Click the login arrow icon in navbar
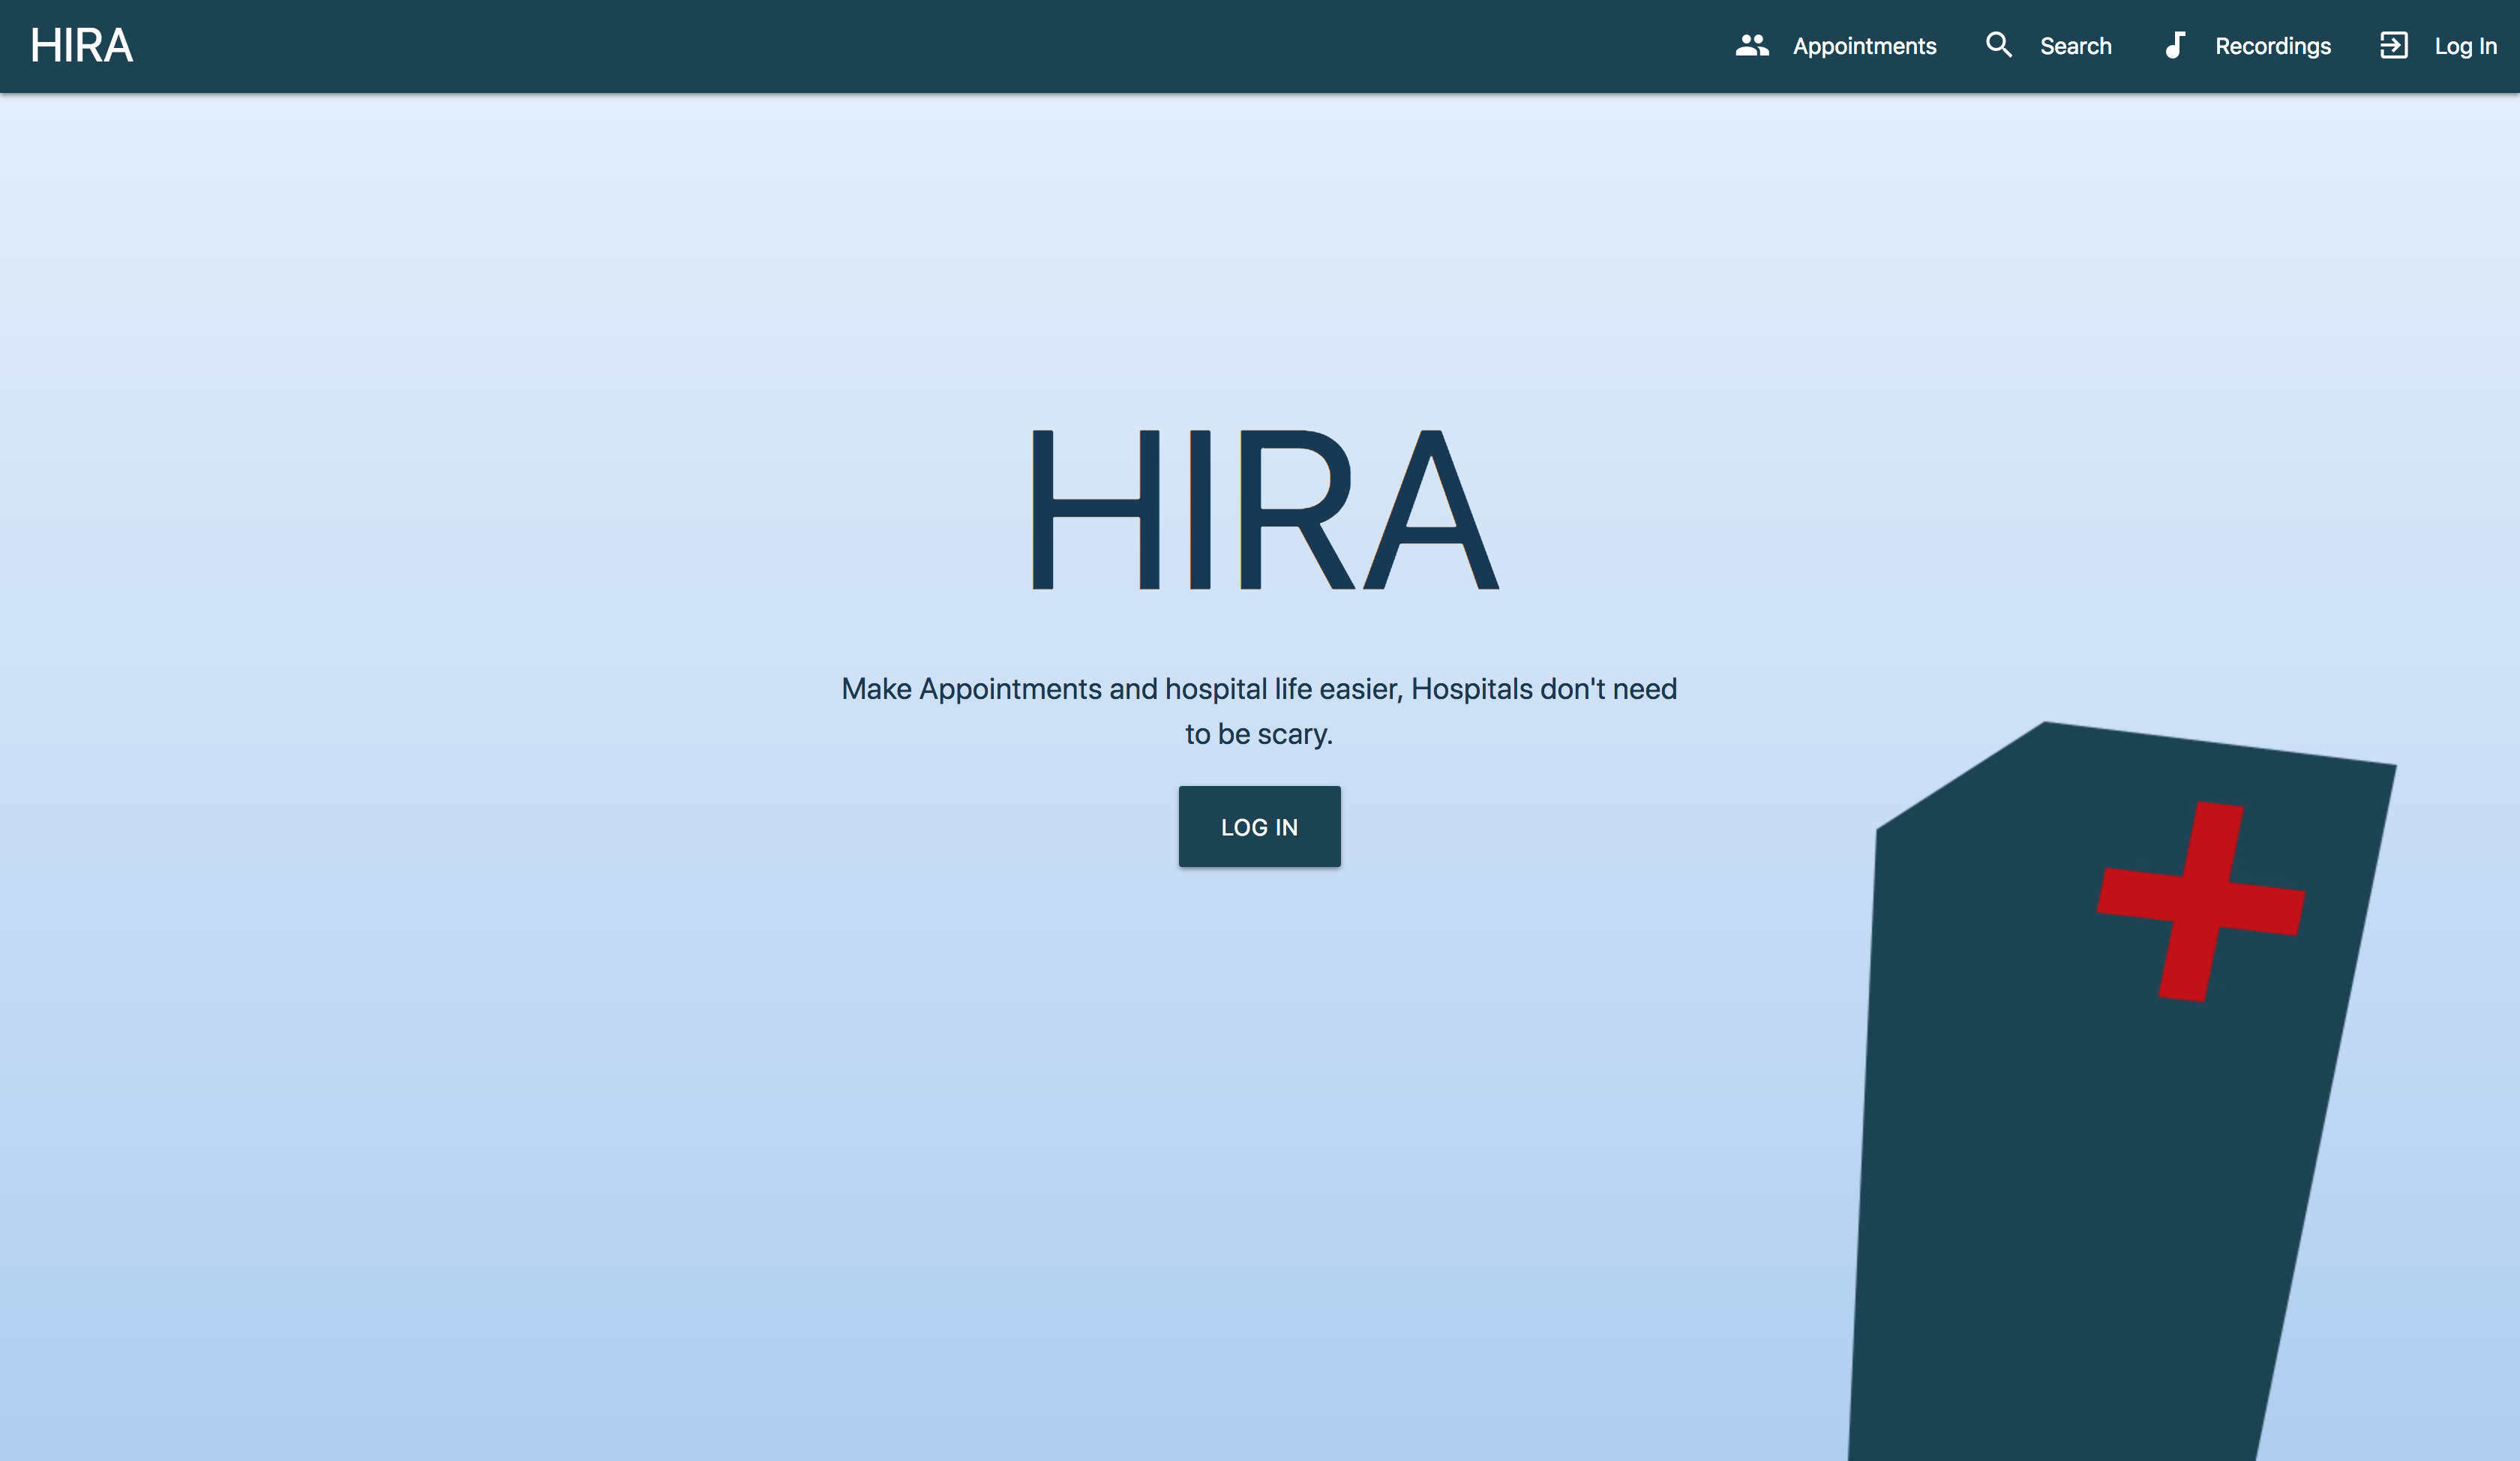2520x1461 pixels. 2393,46
